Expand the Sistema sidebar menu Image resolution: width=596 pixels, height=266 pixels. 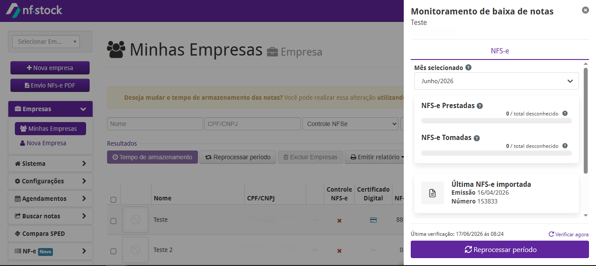pyautogui.click(x=50, y=164)
